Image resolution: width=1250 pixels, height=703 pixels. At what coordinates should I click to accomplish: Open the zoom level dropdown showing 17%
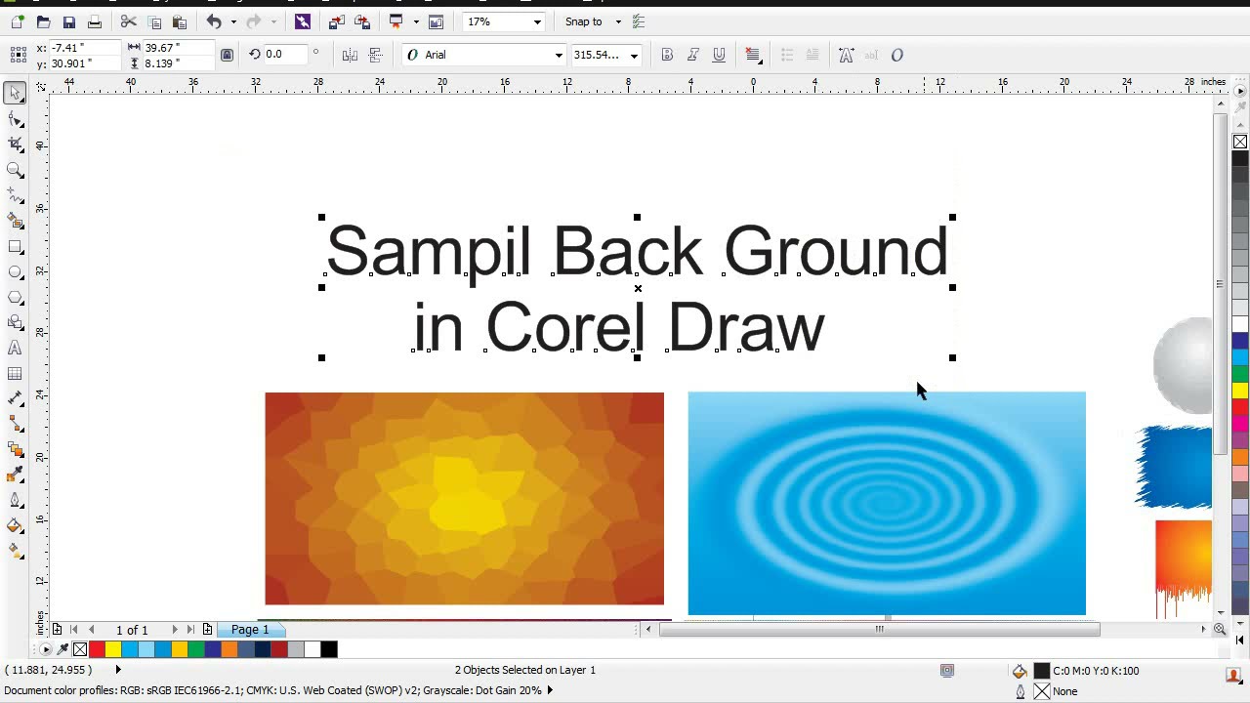[536, 21]
